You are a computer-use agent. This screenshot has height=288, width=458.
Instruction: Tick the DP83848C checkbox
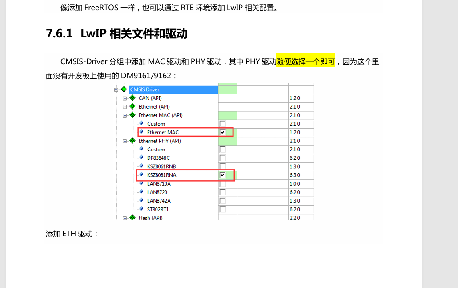223,158
